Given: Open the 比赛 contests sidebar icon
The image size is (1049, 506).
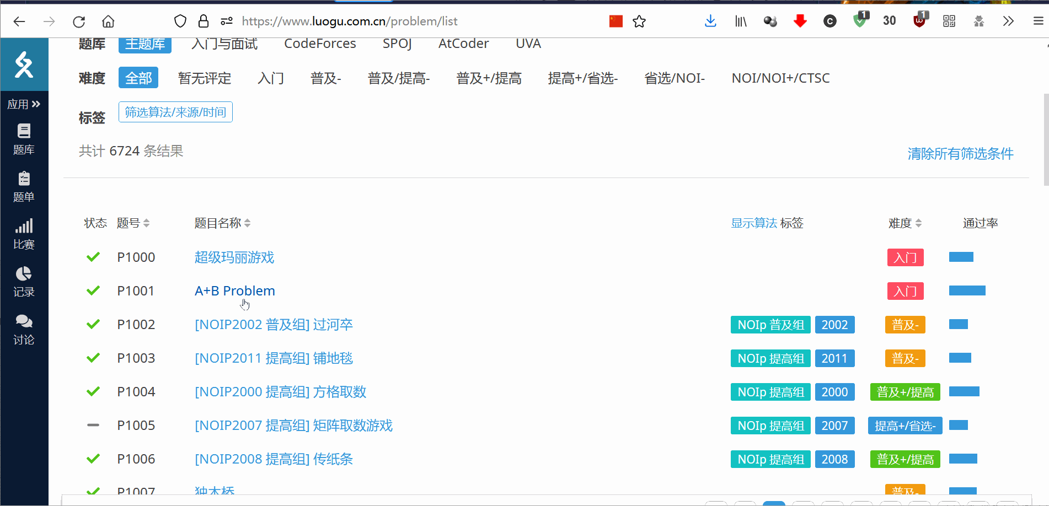Looking at the screenshot, I should pyautogui.click(x=24, y=234).
